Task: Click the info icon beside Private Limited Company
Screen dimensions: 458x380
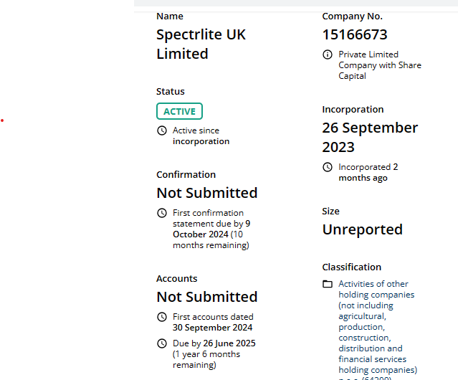Action: tap(328, 54)
